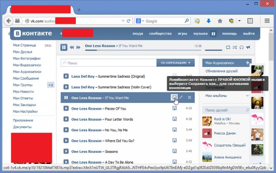The image size is (276, 173).
Task: Play Summertime Sadness (Violin Cover)
Action: coord(66,87)
